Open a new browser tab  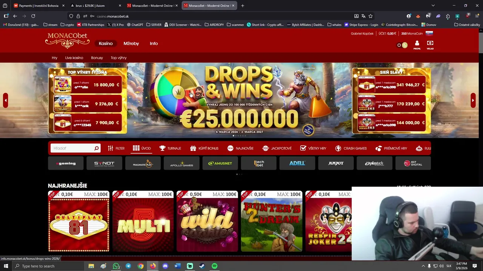(x=243, y=6)
